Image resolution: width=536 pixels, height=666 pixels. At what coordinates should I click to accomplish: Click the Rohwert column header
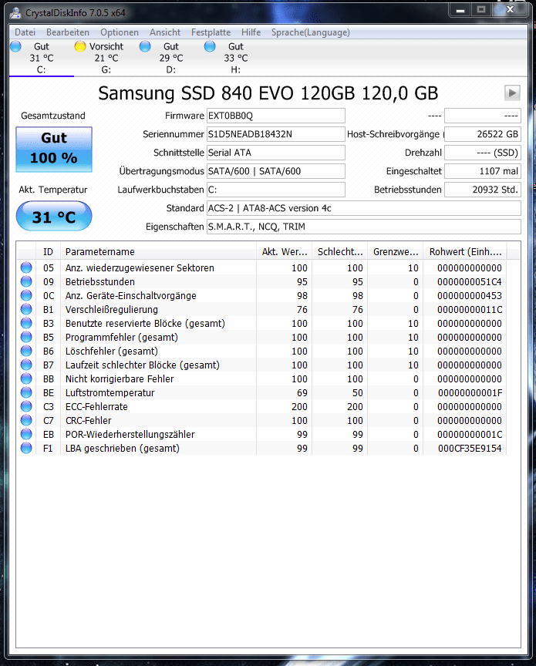pos(466,251)
